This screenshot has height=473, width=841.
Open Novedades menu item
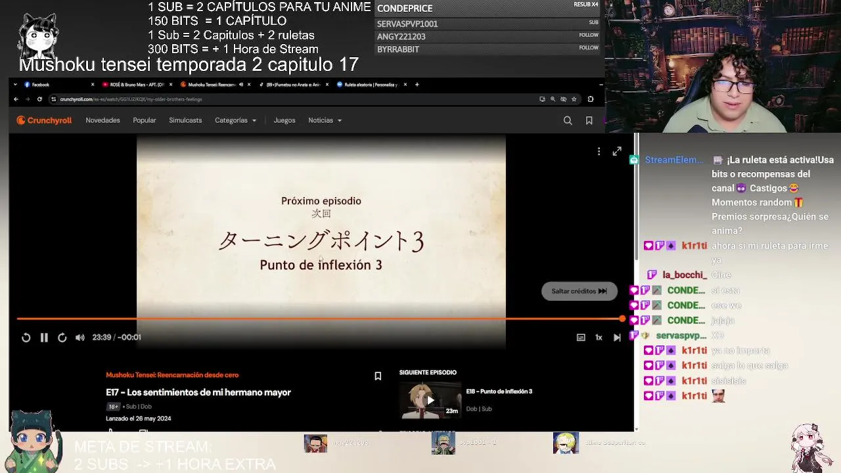[102, 120]
